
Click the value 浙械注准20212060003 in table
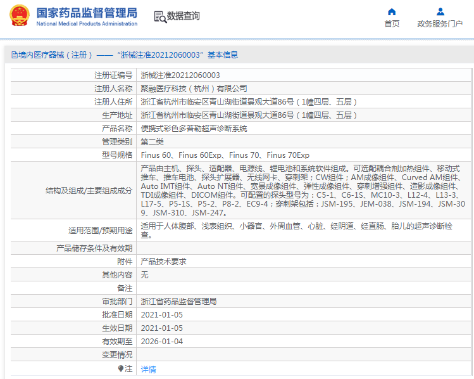tap(180, 75)
